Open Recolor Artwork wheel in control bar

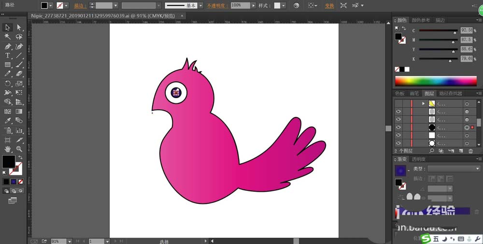click(297, 5)
